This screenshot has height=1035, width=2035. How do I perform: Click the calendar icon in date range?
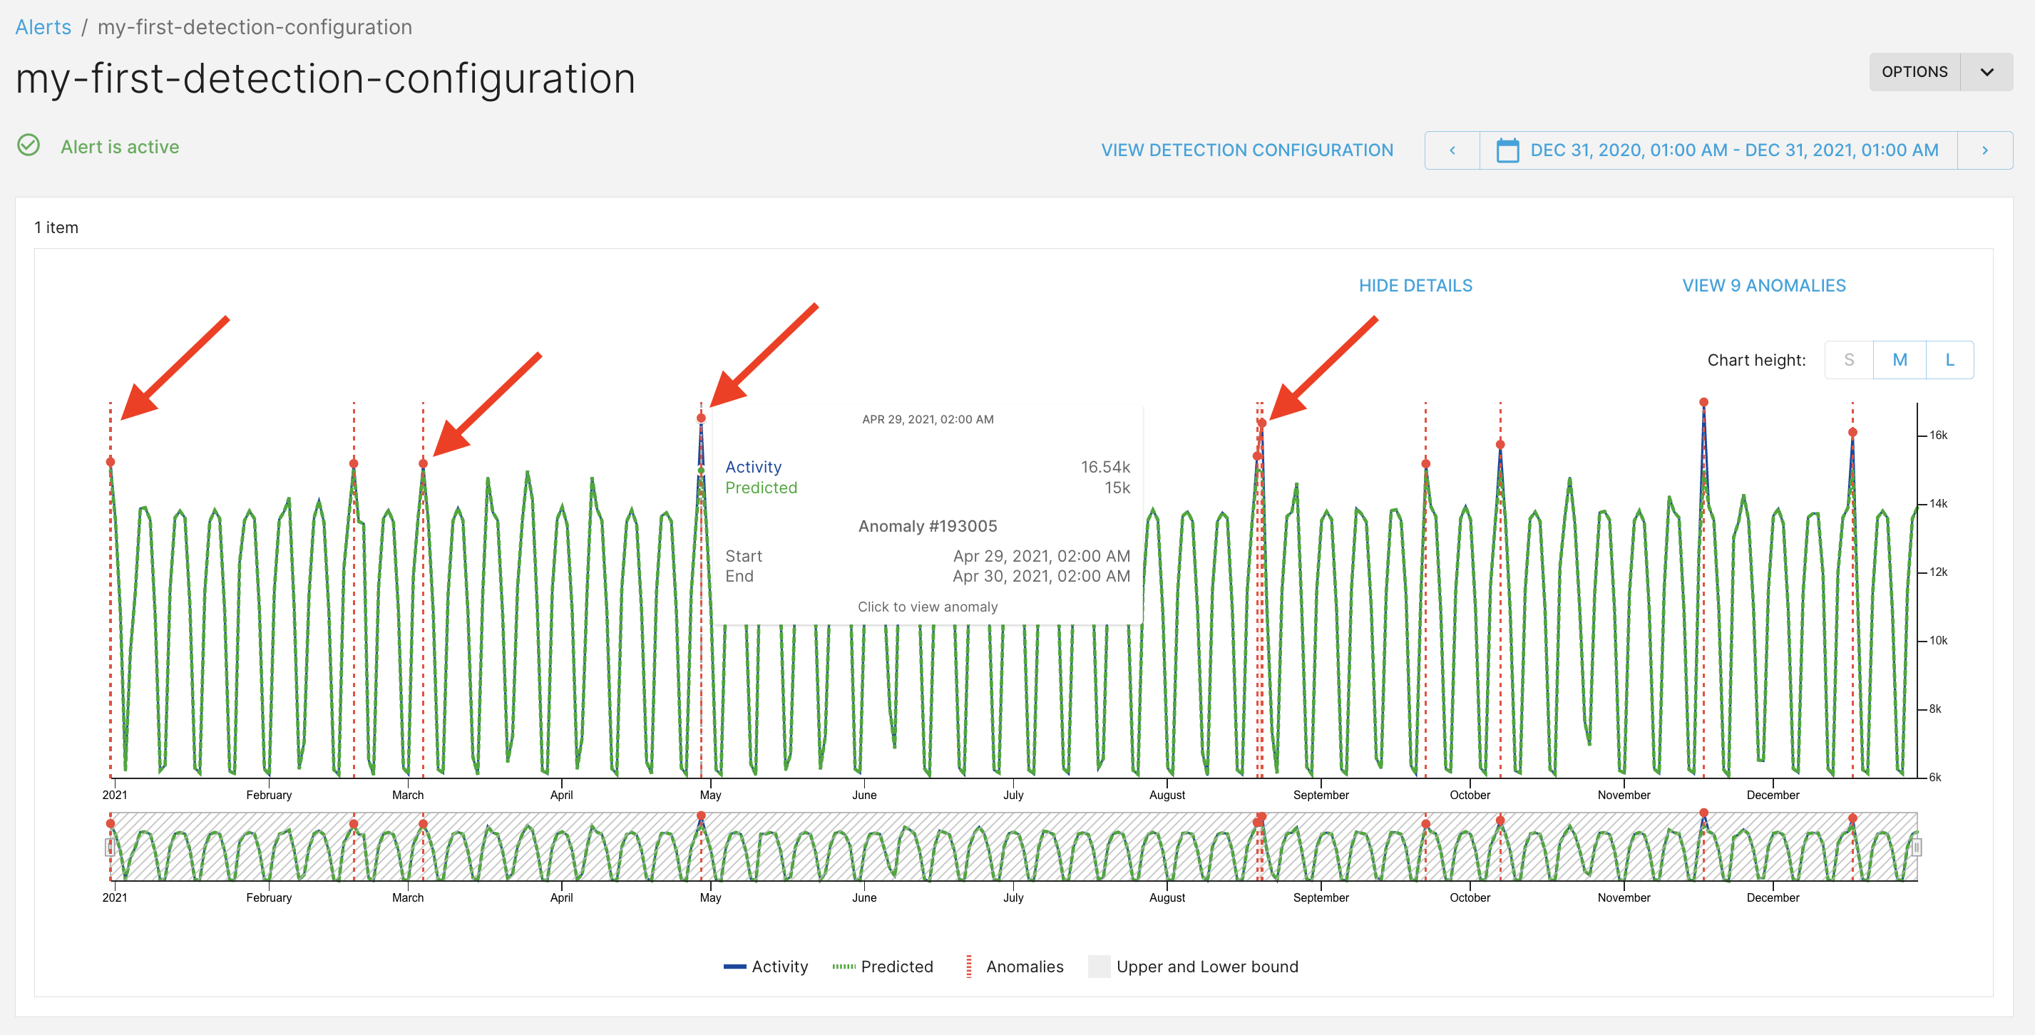click(1507, 150)
